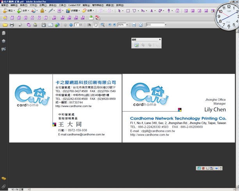Click the zoom out round button
This screenshot has width=239, height=191.
coord(110,25)
